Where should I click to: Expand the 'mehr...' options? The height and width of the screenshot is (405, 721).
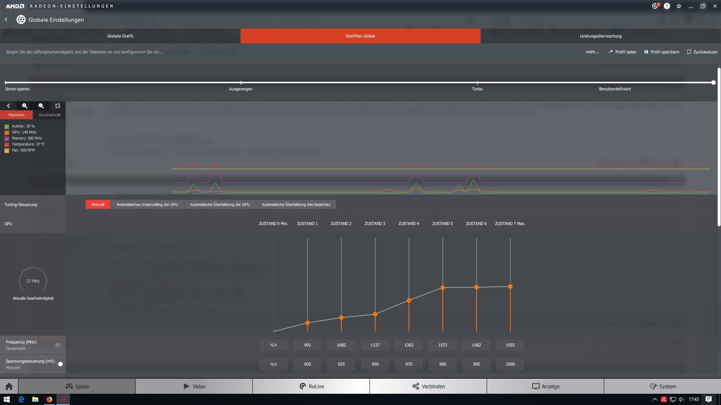(592, 52)
